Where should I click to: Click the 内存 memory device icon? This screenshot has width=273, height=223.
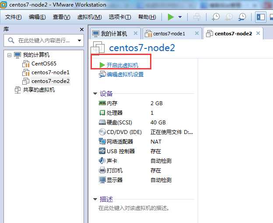102,103
